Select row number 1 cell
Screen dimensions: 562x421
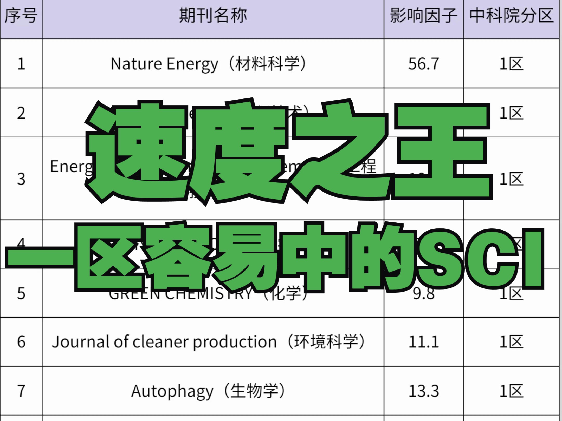pos(21,64)
